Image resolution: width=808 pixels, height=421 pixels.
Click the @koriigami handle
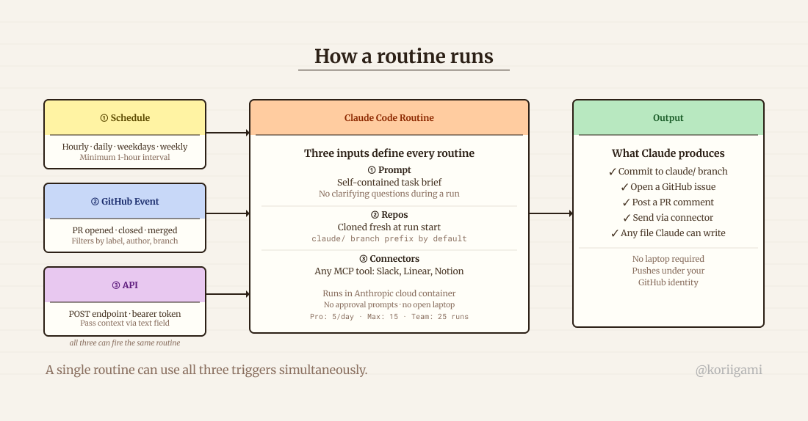pos(729,370)
